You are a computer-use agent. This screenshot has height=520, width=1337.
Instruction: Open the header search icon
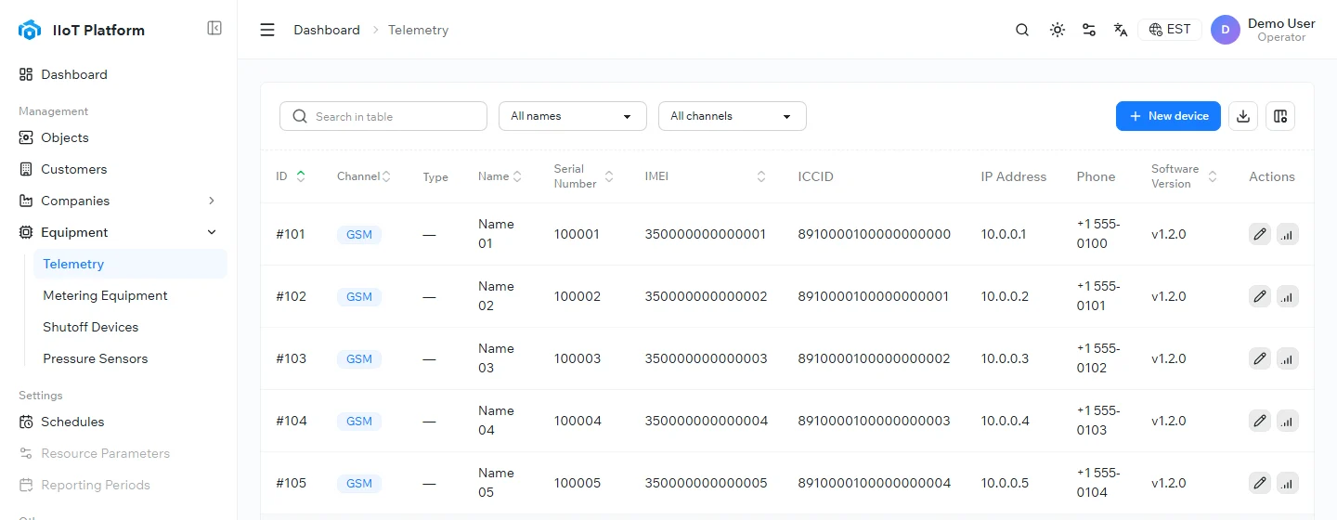tap(1022, 30)
